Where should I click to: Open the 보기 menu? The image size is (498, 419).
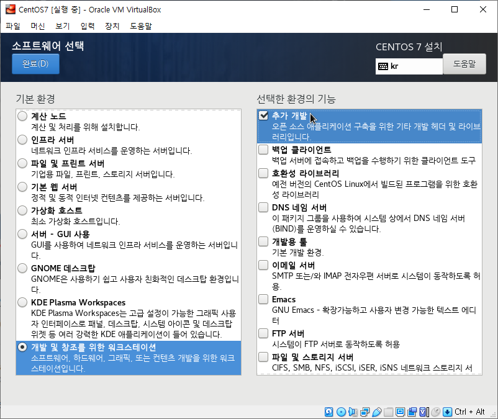(x=63, y=26)
